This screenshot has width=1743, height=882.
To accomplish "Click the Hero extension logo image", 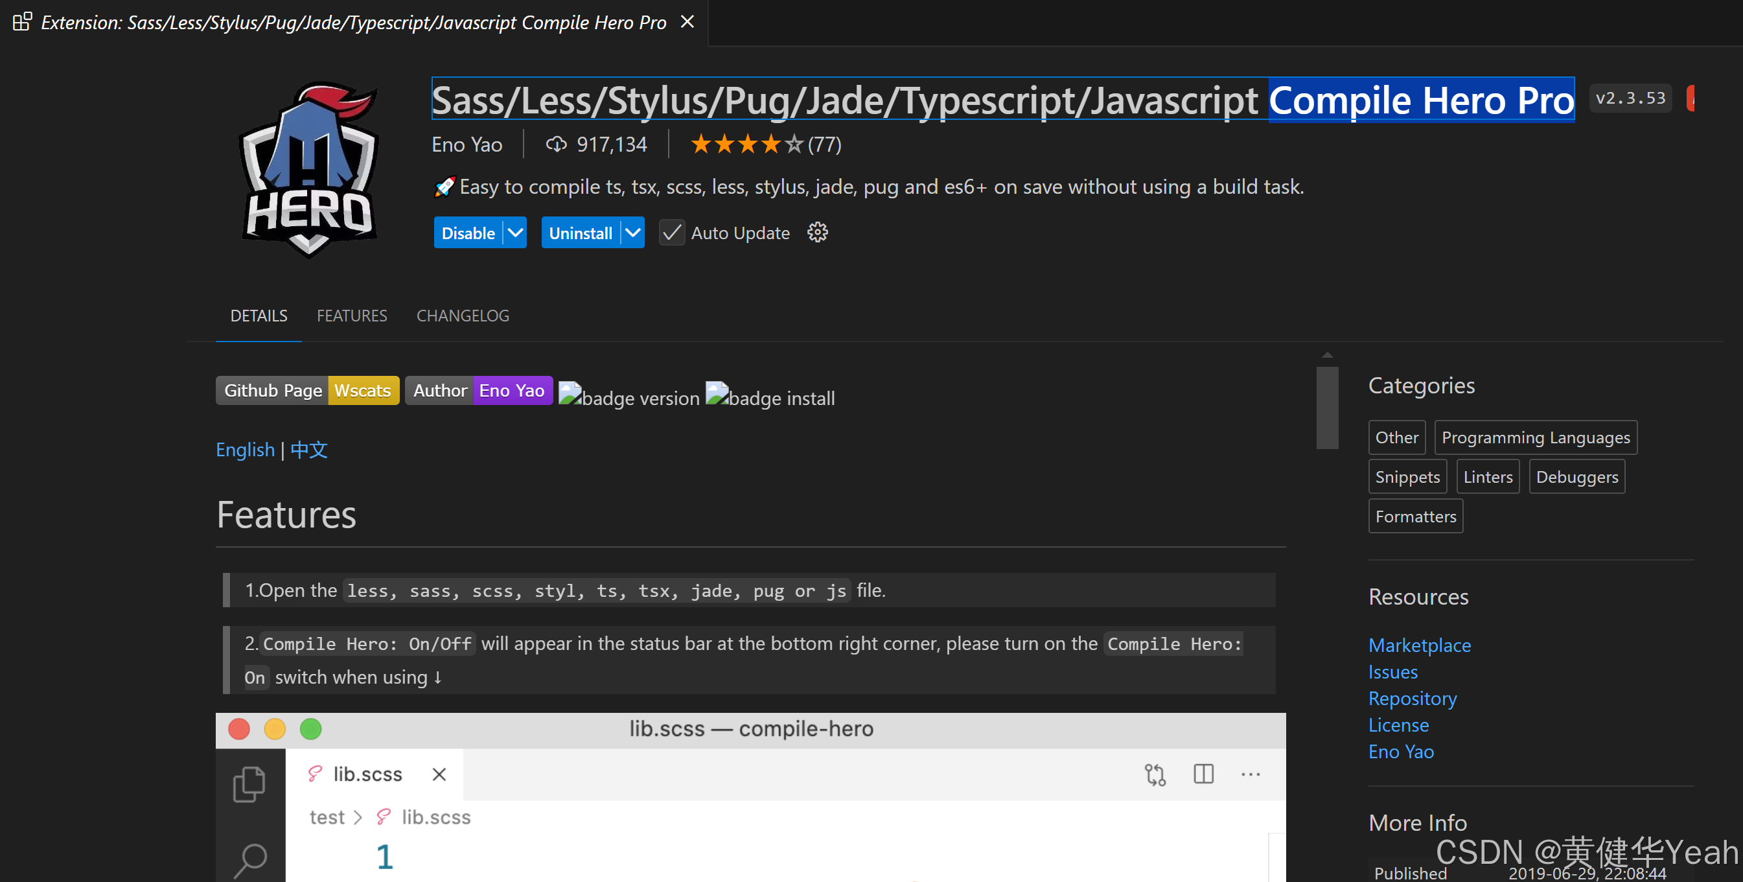I will tap(308, 170).
